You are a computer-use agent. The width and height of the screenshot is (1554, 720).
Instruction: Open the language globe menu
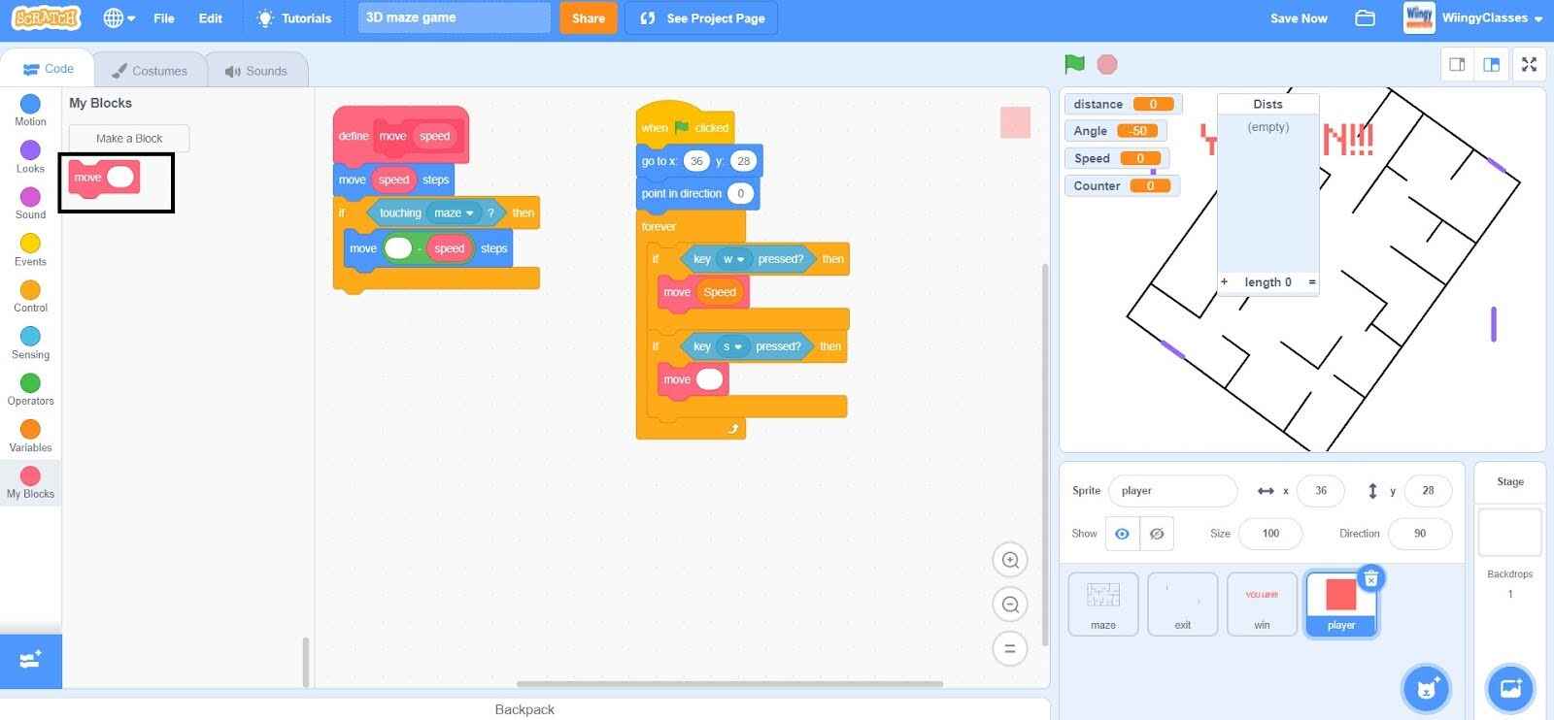pyautogui.click(x=118, y=18)
